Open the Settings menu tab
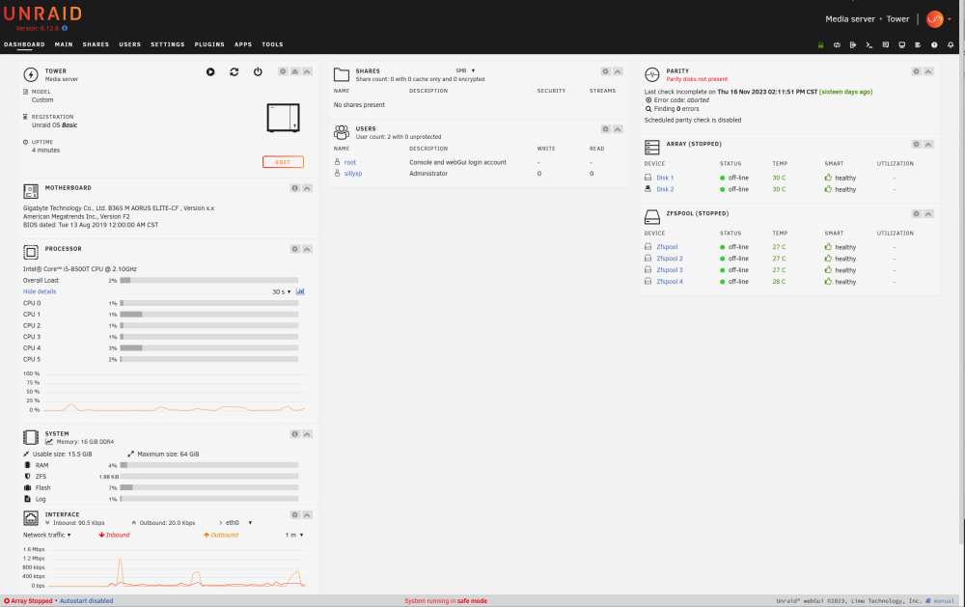The height and width of the screenshot is (607, 965). [x=168, y=44]
